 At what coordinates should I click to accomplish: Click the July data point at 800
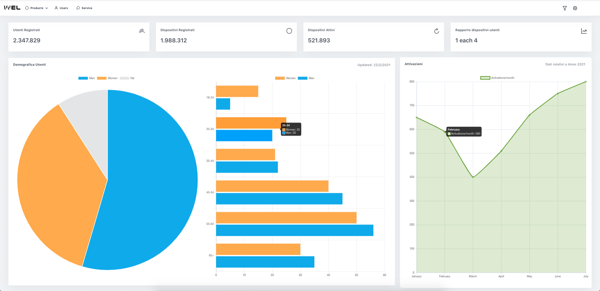tap(586, 82)
